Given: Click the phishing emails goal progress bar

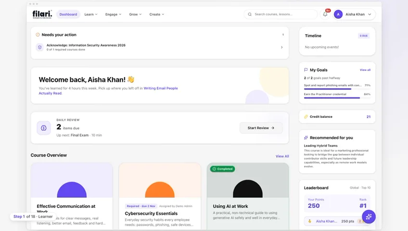Looking at the screenshot, I should pyautogui.click(x=337, y=89).
